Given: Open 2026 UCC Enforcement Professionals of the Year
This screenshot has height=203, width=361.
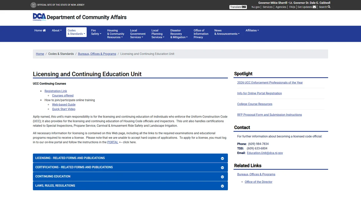Looking at the screenshot, I should 270,83.
